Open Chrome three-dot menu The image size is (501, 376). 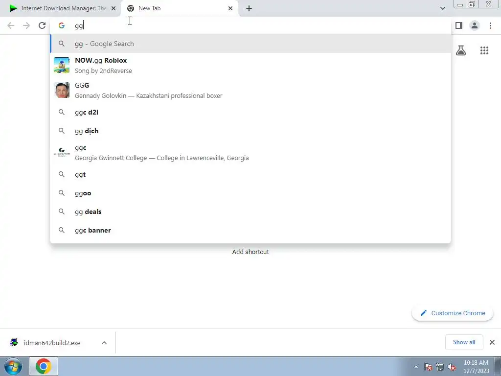490,25
